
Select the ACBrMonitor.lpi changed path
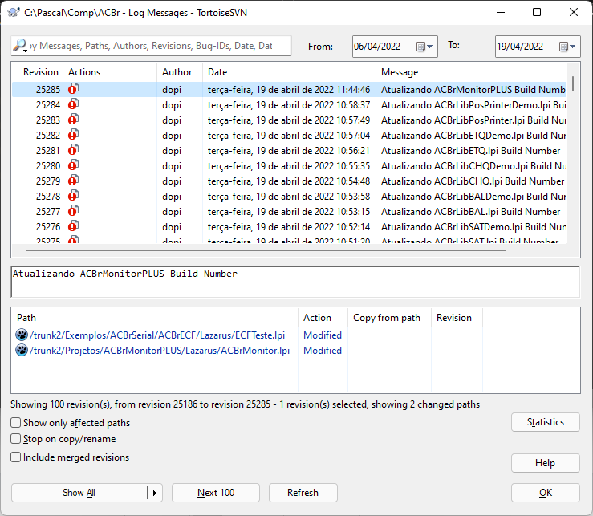tap(160, 351)
